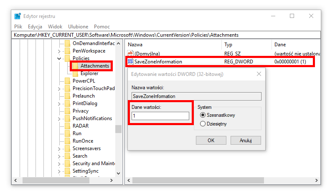Click the Dane wartości input field
Image resolution: width=335 pixels, height=196 pixels.
point(160,116)
